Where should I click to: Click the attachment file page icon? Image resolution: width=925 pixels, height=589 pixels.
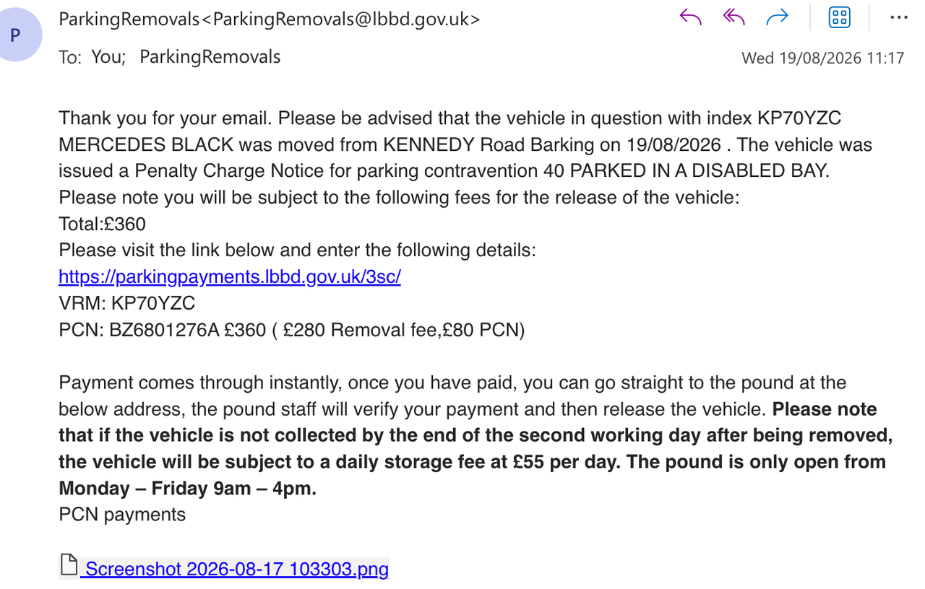coord(69,566)
